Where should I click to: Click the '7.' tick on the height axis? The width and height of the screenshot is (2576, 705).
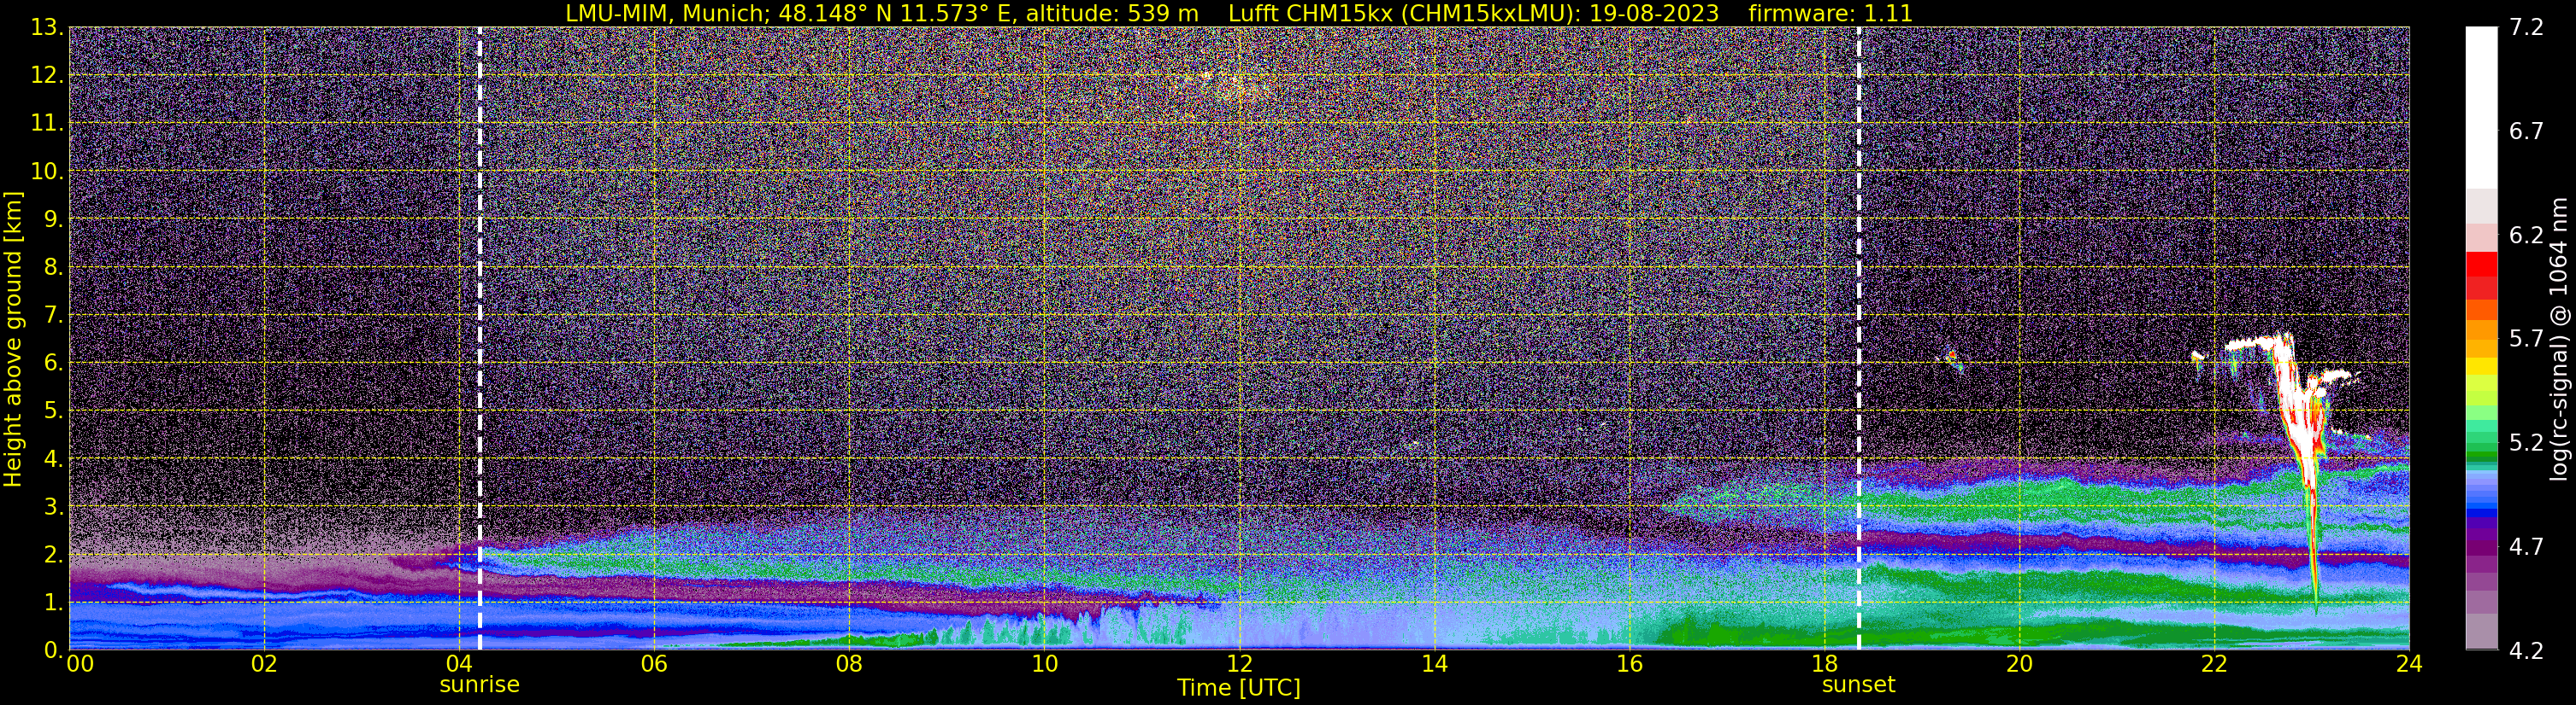[52, 316]
